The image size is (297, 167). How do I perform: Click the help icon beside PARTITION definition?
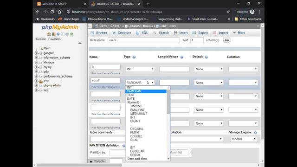pyautogui.click(x=124, y=146)
